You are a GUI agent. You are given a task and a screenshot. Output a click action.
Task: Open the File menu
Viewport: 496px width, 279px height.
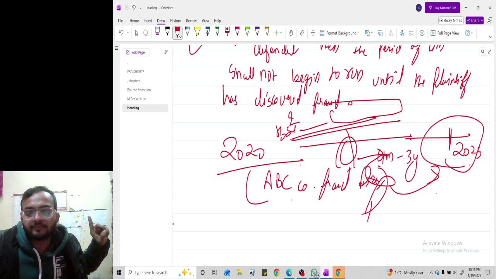click(121, 21)
